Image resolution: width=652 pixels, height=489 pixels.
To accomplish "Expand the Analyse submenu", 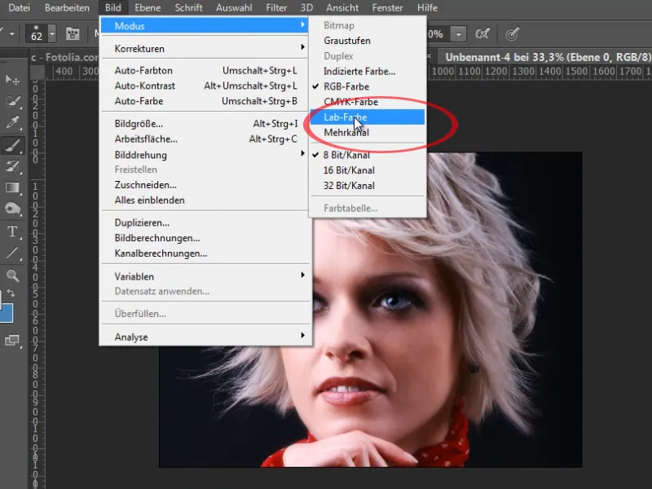I will [x=205, y=337].
